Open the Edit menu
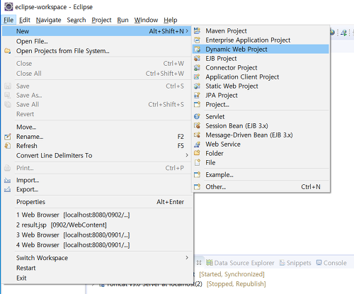354x294 pixels. tap(25, 20)
